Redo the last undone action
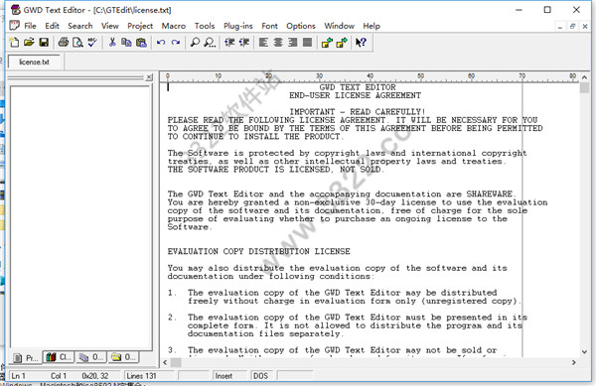This screenshot has height=386, width=596. coord(175,42)
